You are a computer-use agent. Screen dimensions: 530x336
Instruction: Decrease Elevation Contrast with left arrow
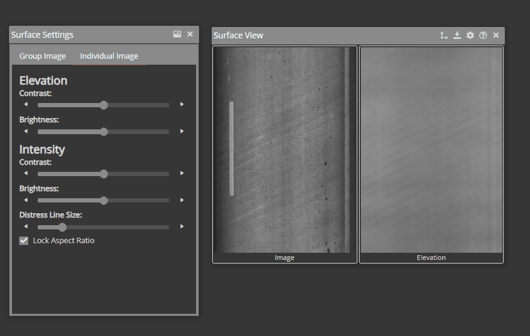click(26, 105)
